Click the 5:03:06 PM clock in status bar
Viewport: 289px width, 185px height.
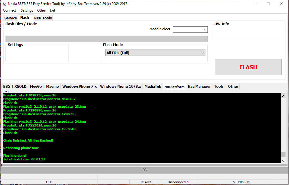[x=241, y=182]
